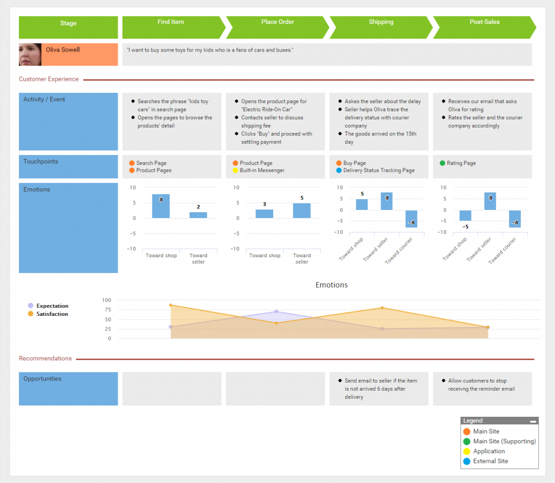
Task: Click the Shipping stage header
Action: [x=380, y=27]
